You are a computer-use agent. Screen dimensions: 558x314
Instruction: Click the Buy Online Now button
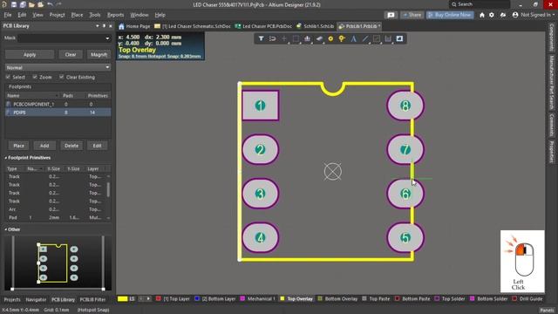pos(450,15)
